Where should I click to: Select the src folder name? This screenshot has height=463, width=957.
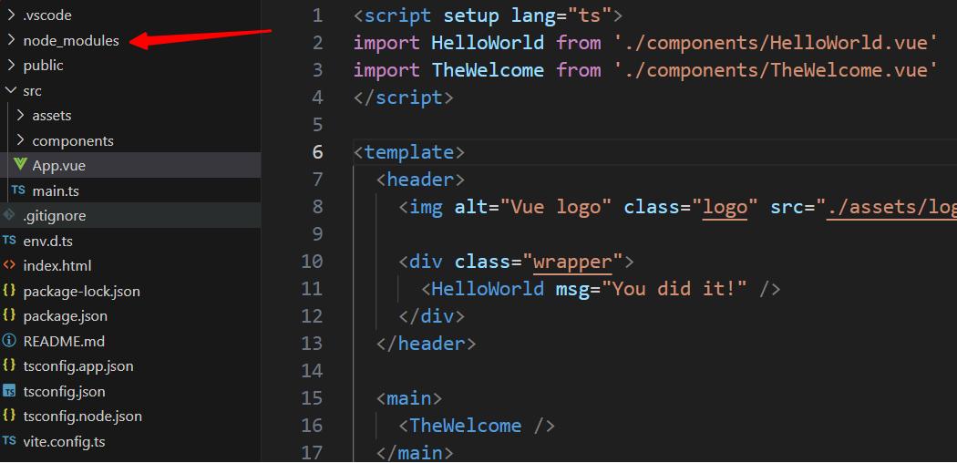tap(32, 91)
